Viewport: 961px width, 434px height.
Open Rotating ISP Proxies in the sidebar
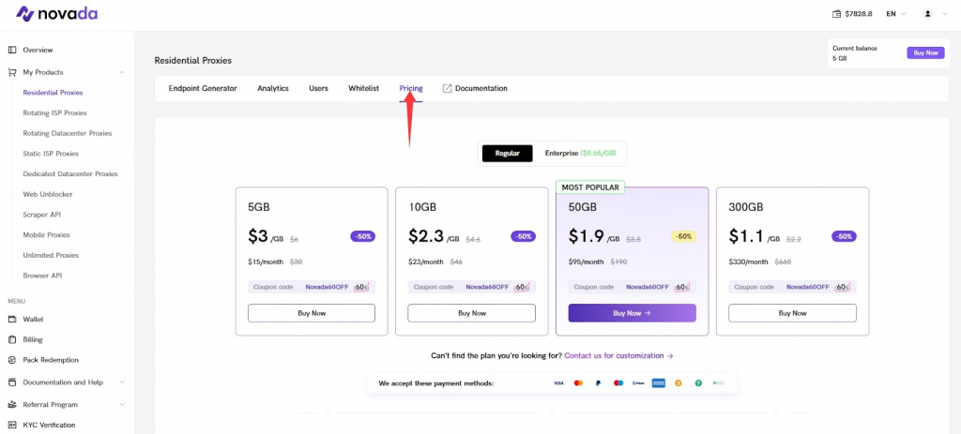click(x=54, y=112)
